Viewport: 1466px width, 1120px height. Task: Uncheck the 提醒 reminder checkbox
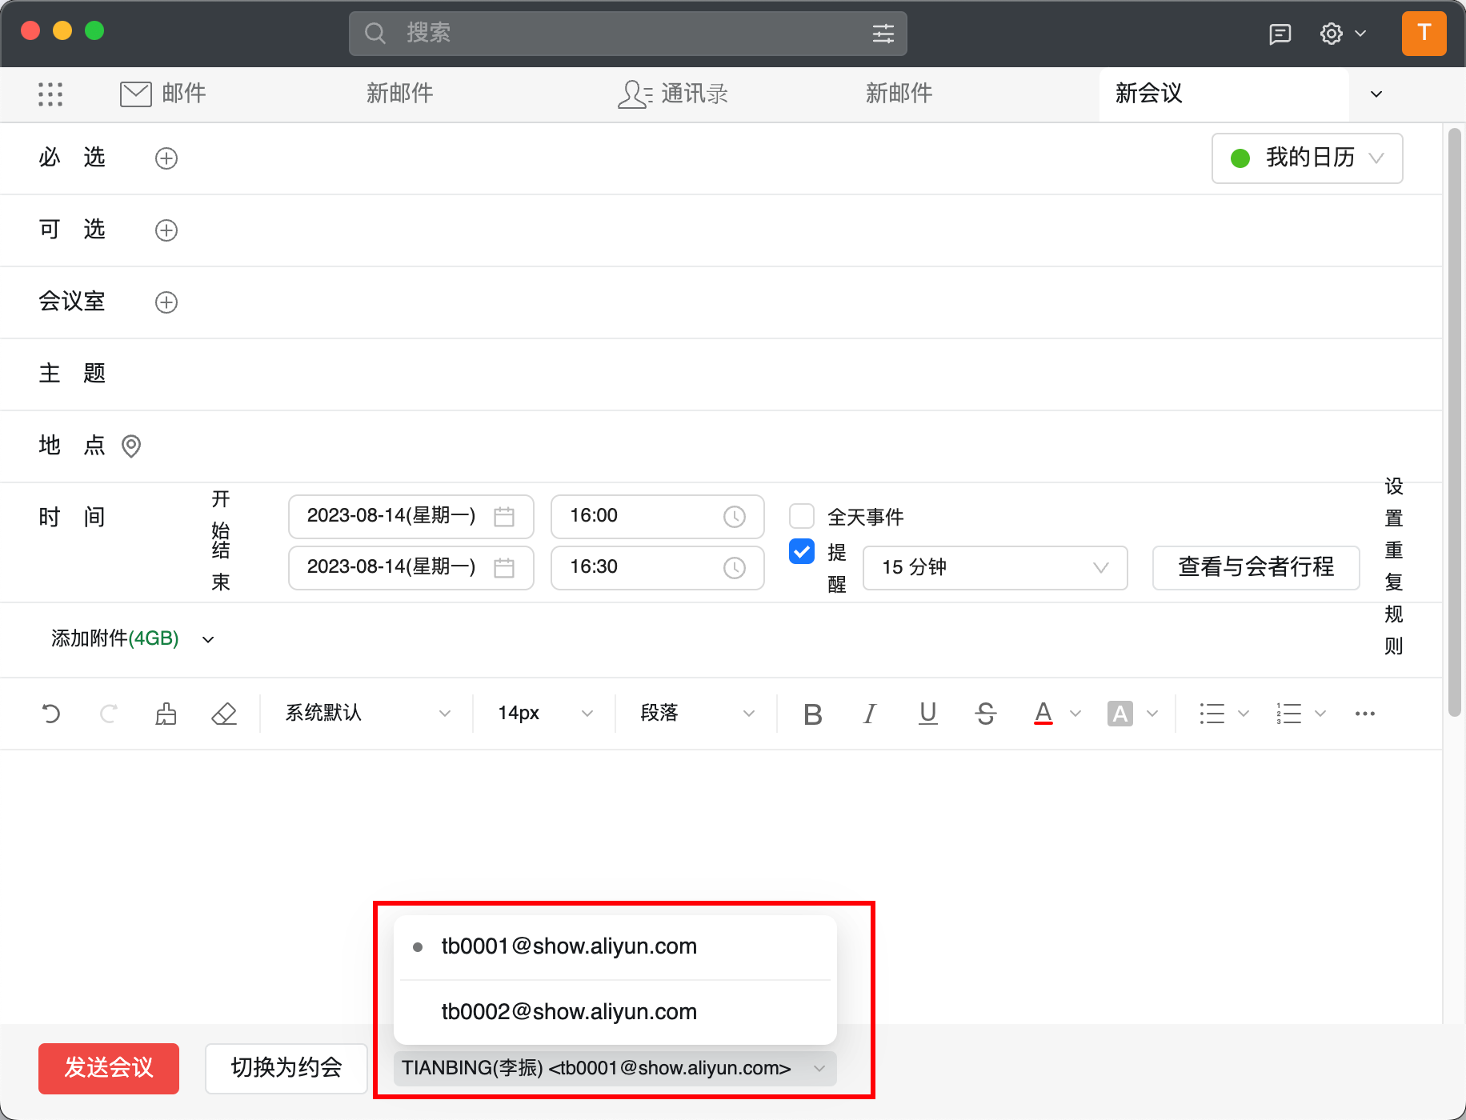[x=801, y=551]
